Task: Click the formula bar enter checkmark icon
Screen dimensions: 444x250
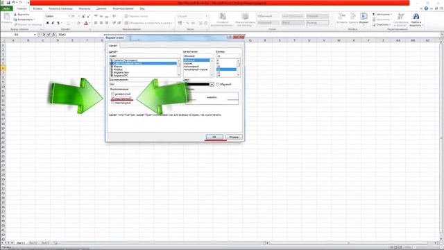Action: coord(49,35)
